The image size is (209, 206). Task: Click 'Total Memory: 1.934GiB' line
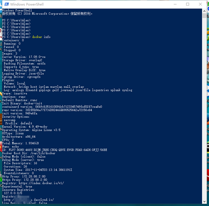(20, 143)
